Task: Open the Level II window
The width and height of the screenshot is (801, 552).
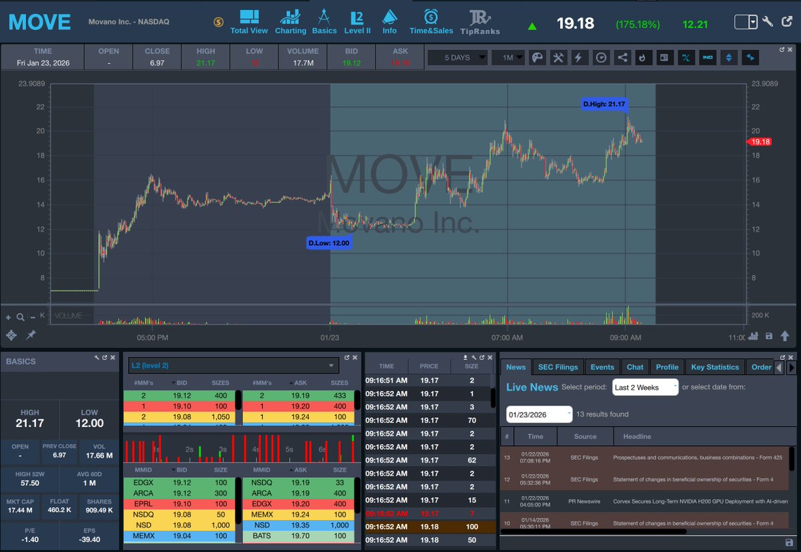Action: (x=357, y=21)
